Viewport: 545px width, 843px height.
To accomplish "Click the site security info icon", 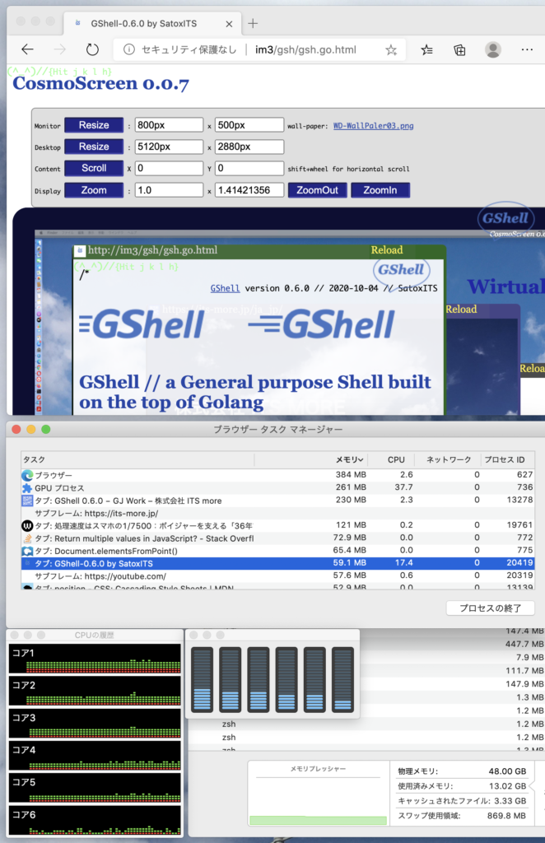I will pos(129,49).
